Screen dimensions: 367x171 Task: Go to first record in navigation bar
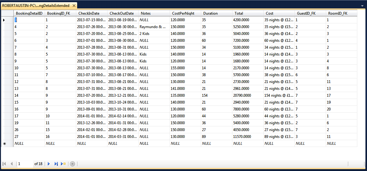4,164
